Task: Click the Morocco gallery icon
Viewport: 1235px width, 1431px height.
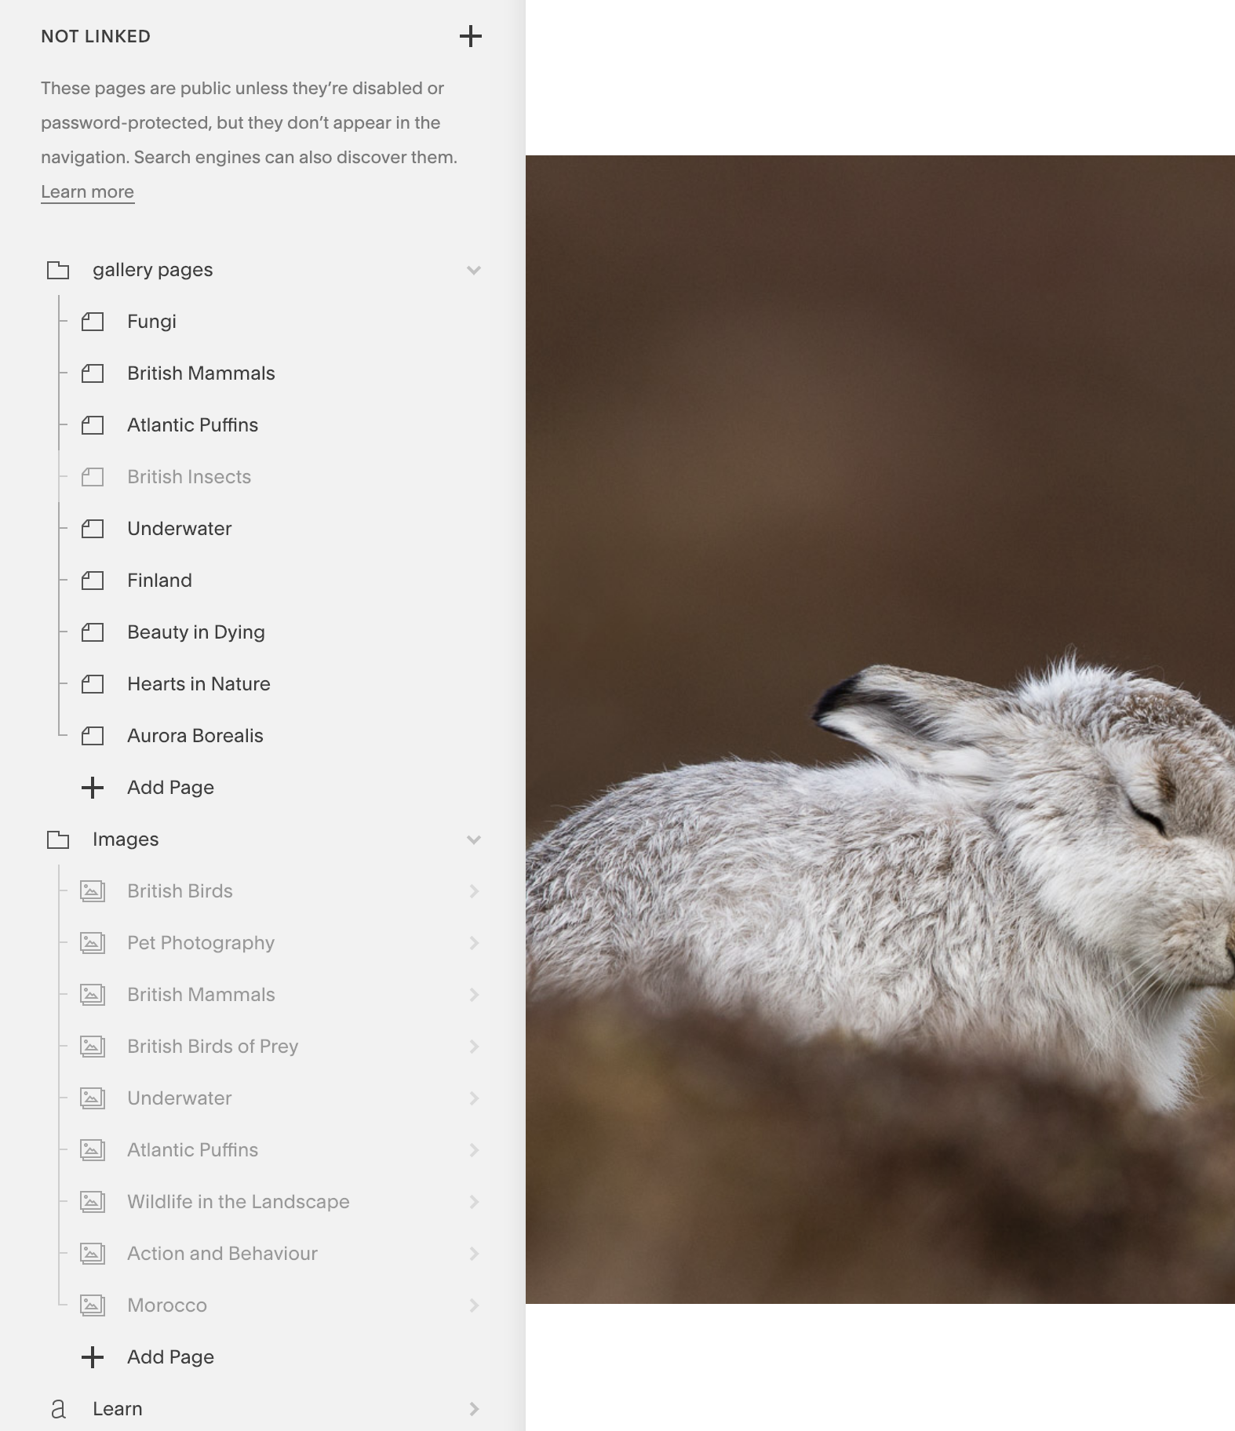Action: click(93, 1305)
